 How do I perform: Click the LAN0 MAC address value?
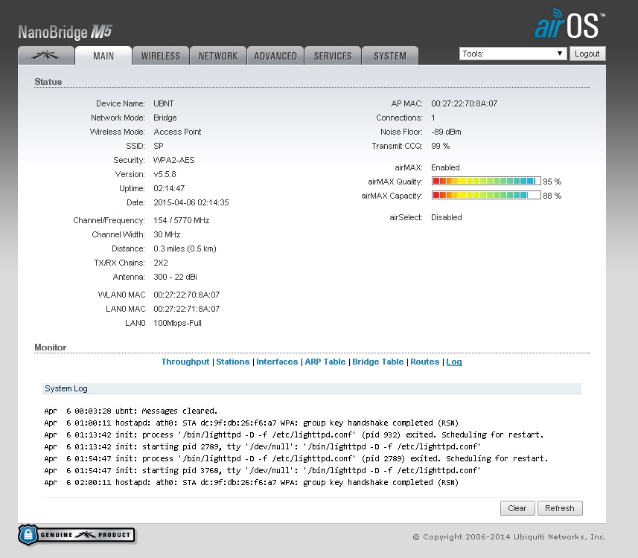[186, 309]
